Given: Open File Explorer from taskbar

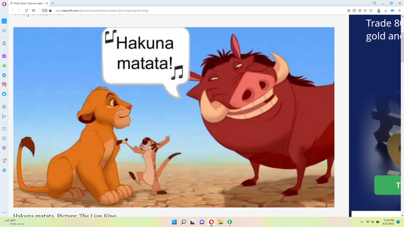Looking at the screenshot, I should [x=221, y=222].
